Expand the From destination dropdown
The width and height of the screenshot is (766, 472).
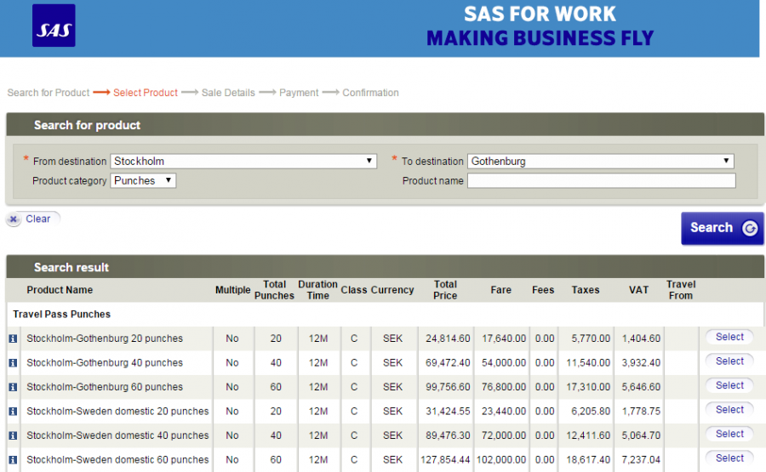click(x=243, y=161)
